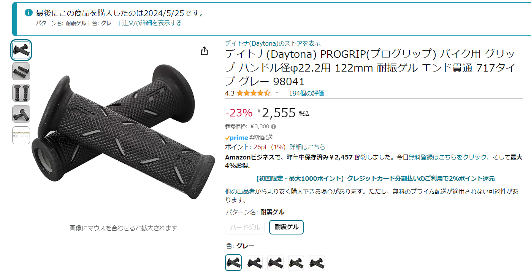Image resolution: width=531 pixels, height=279 pixels.
Task: Choose the grey color swatch
Action: (x=233, y=263)
